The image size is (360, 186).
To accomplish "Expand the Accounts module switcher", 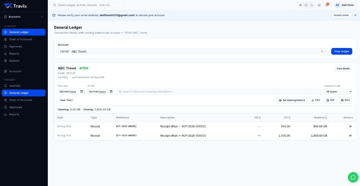I will (x=24, y=17).
